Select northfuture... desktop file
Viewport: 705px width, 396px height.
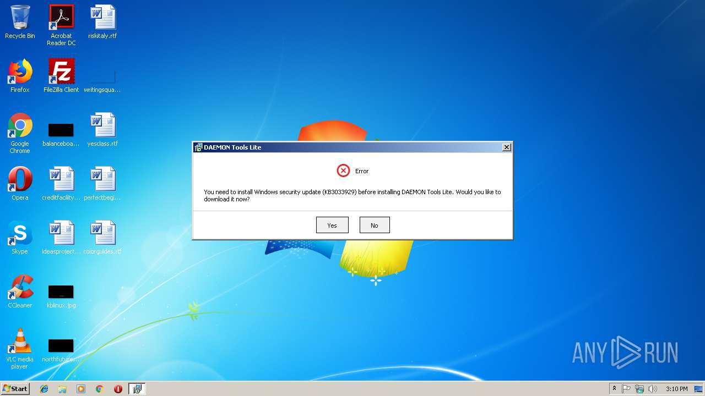(x=61, y=350)
